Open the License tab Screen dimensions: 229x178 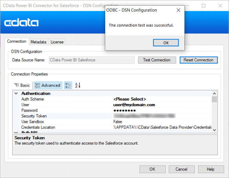point(57,42)
